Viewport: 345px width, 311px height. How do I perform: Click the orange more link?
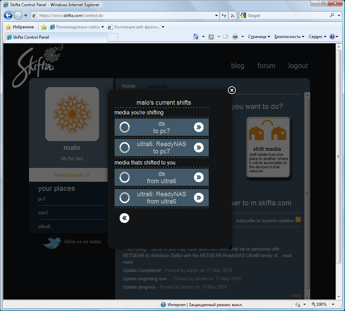click(x=296, y=295)
